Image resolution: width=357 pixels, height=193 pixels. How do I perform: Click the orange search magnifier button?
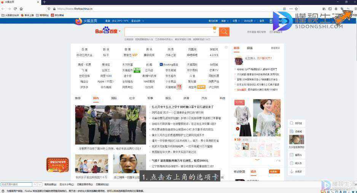tap(224, 32)
